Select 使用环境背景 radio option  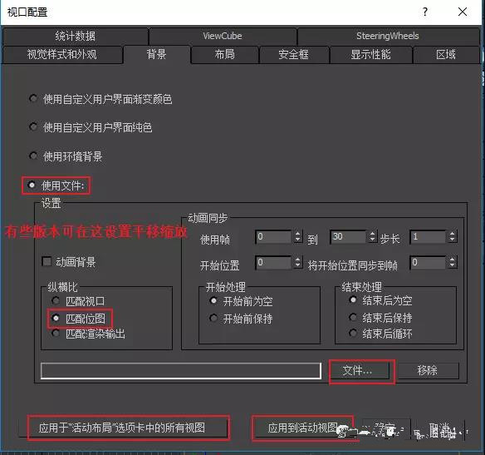pos(33,156)
